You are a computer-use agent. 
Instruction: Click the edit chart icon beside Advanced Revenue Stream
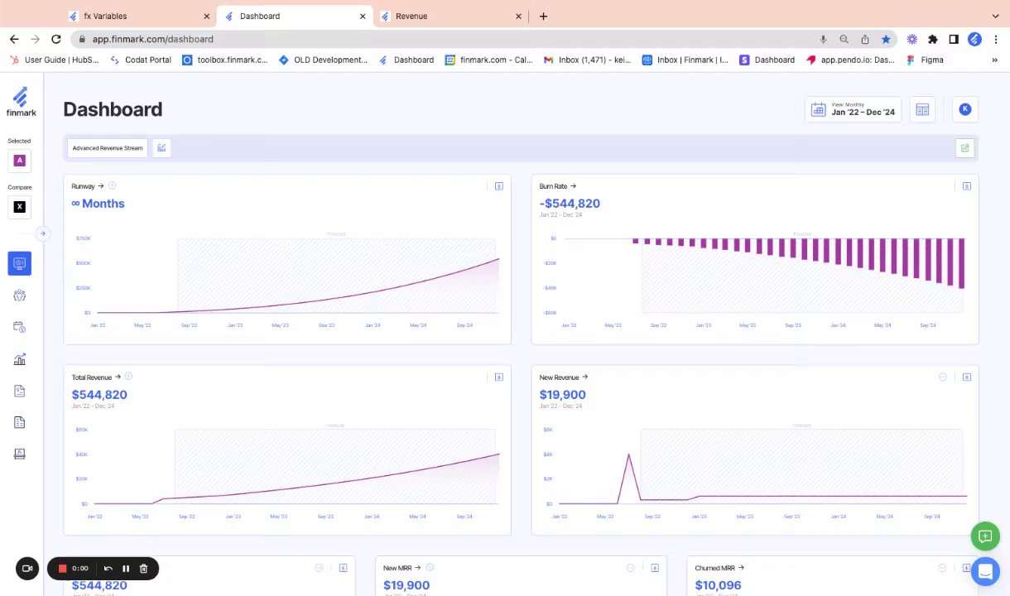(161, 148)
